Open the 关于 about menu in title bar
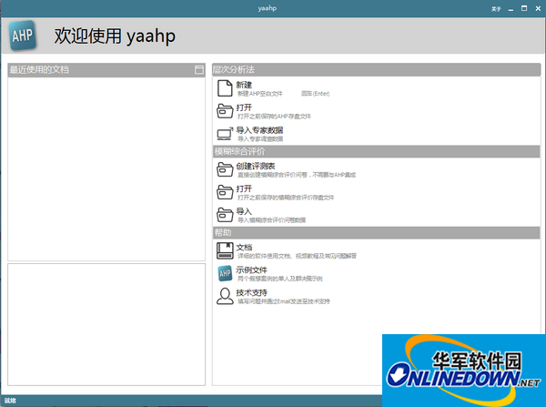The height and width of the screenshot is (407, 546). (496, 9)
